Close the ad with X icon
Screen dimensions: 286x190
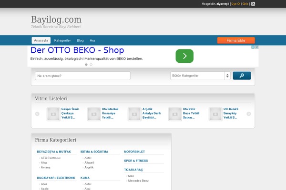tap(256, 47)
